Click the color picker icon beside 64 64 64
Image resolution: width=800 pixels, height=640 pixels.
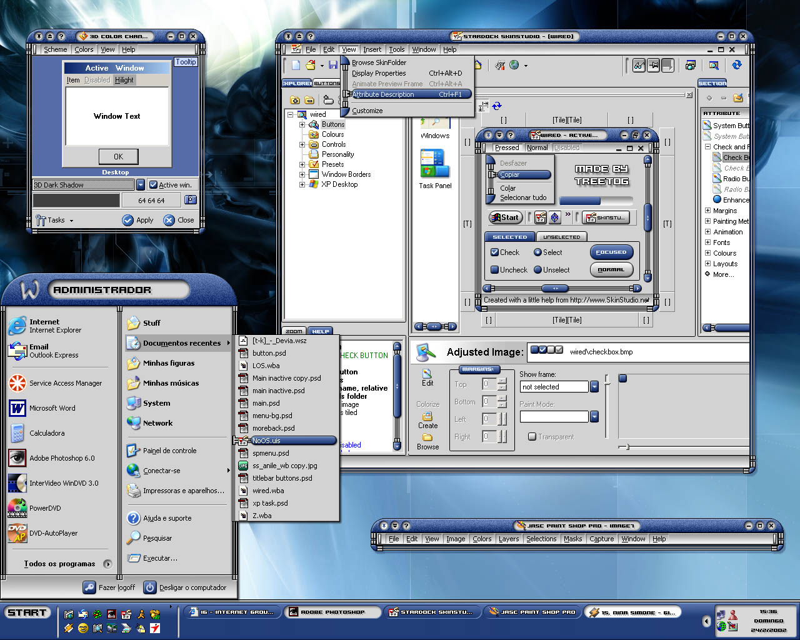click(191, 200)
